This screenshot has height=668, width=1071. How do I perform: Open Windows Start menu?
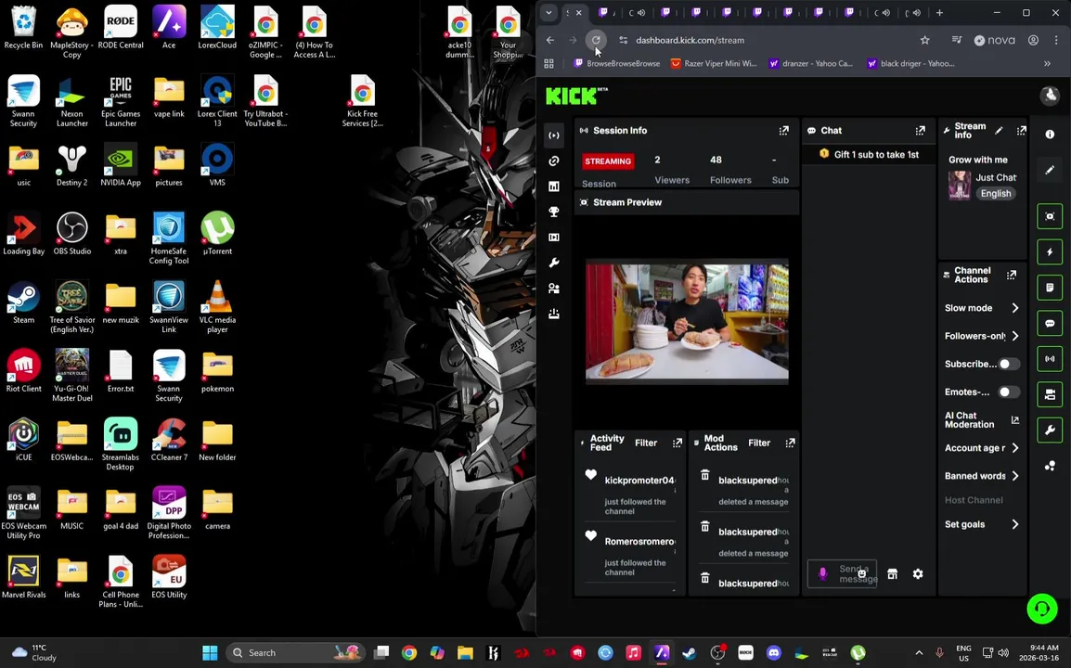(x=210, y=653)
